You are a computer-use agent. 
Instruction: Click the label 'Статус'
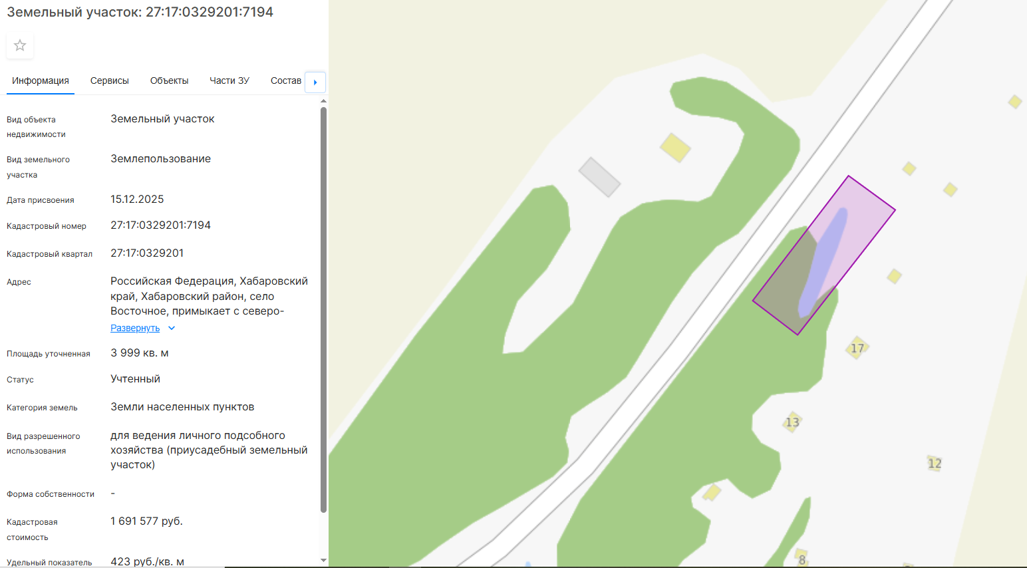point(20,380)
